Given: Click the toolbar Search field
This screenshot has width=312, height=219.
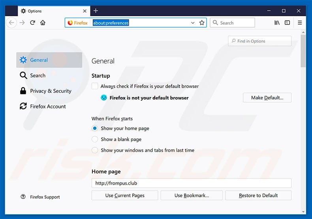Looking at the screenshot, I should (232, 22).
